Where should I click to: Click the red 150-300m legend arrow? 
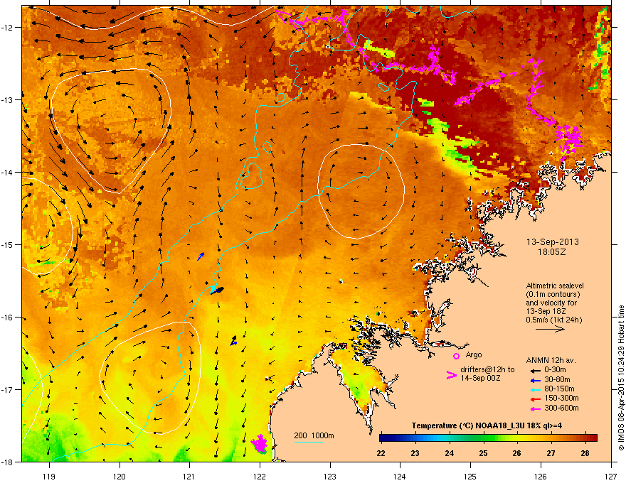click(536, 399)
